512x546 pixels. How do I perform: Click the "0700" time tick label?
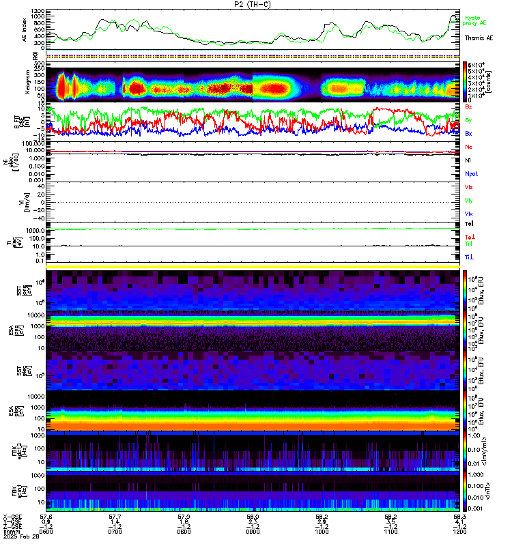coord(115,532)
